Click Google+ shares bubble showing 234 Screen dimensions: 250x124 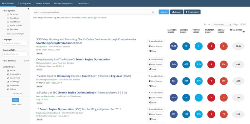224,64
